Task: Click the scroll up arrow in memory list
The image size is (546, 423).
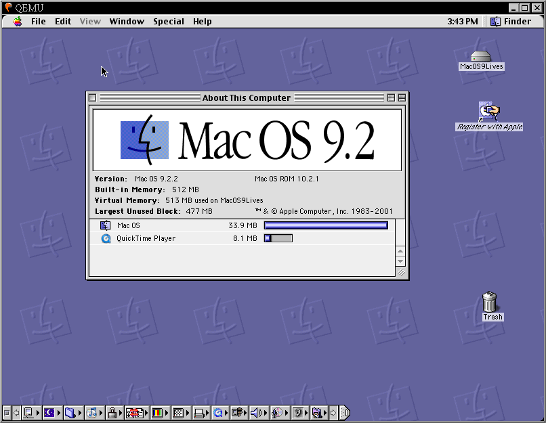Action: [400, 251]
